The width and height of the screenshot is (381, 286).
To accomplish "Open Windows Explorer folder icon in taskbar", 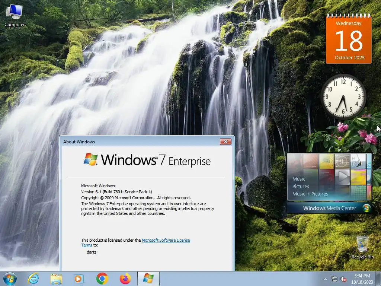I will pos(56,279).
